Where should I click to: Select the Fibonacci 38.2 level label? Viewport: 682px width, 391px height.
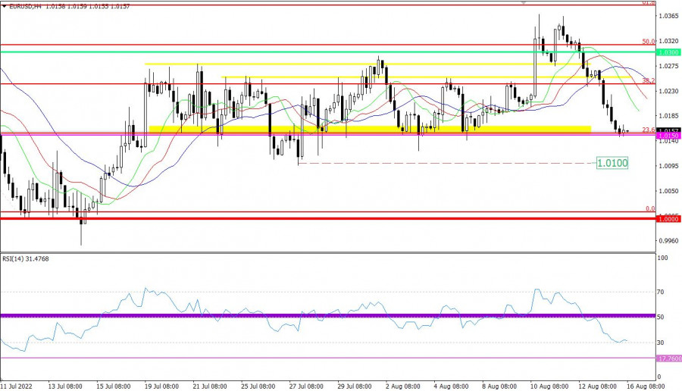649,80
